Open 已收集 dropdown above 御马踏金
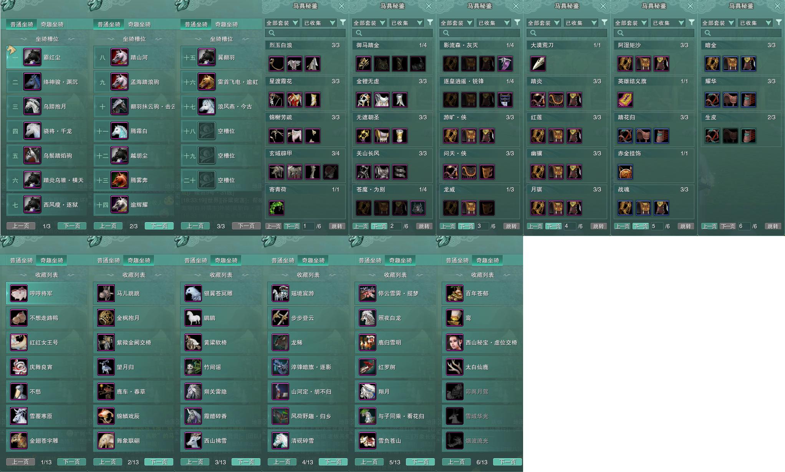This screenshot has width=785, height=472. coord(406,23)
